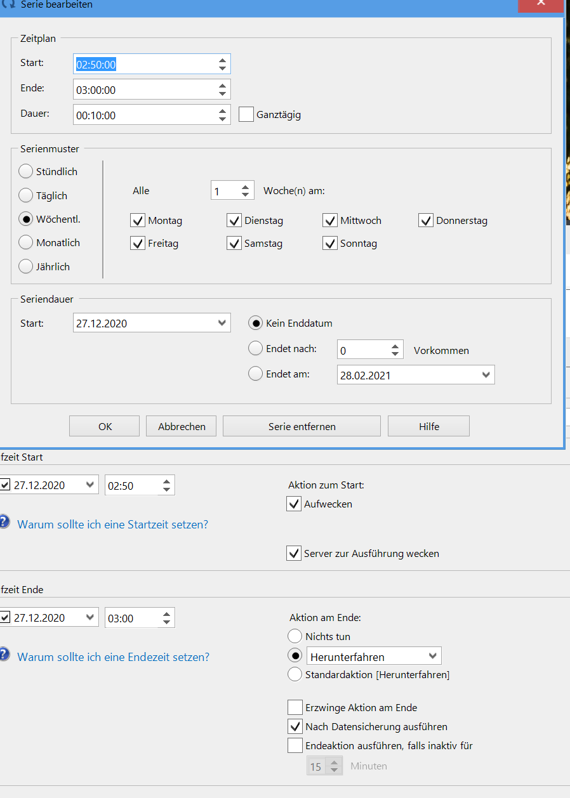Screen dimensions: 570x798
Task: Increase the Woche(n) interval stepper
Action: click(245, 186)
